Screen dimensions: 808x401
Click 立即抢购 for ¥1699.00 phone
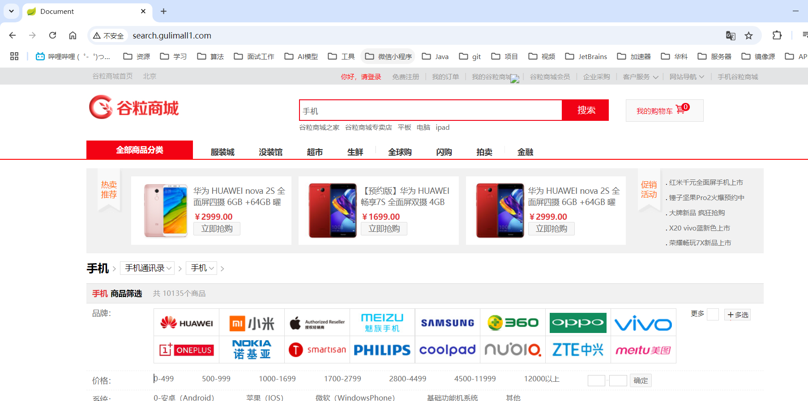384,229
